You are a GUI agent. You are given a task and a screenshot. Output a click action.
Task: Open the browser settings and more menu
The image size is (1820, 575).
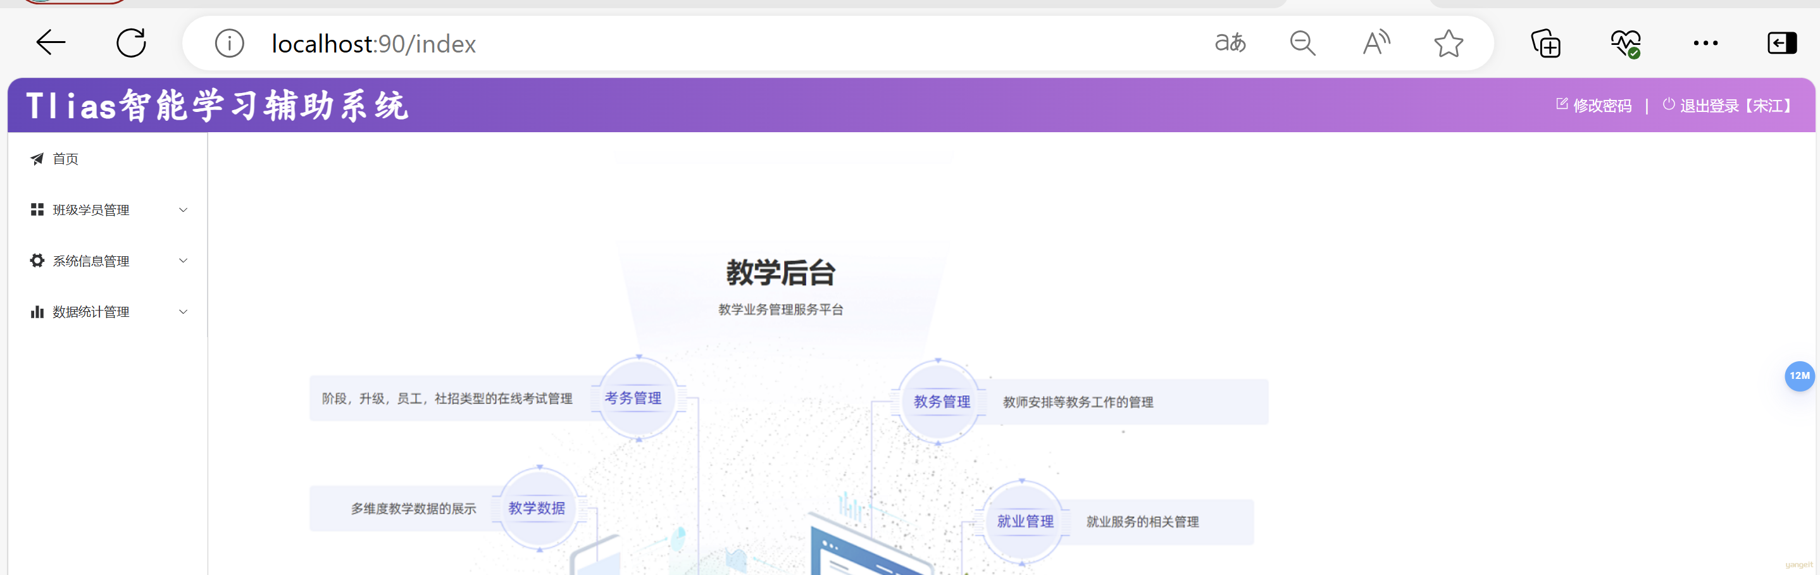1705,43
